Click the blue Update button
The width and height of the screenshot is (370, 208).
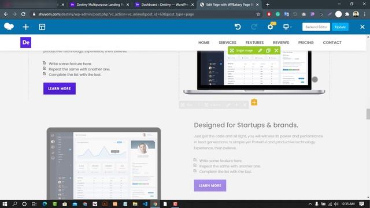coord(340,27)
